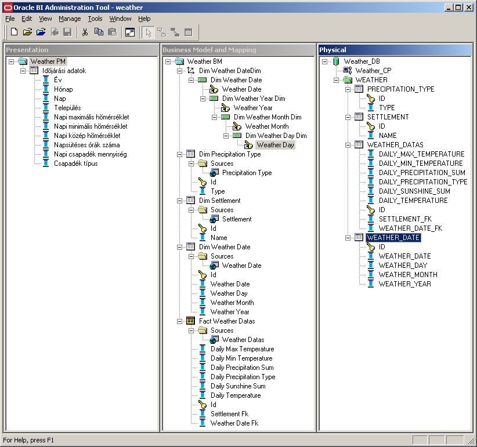
Task: Collapse the Weather_DB node
Action: coord(324,61)
